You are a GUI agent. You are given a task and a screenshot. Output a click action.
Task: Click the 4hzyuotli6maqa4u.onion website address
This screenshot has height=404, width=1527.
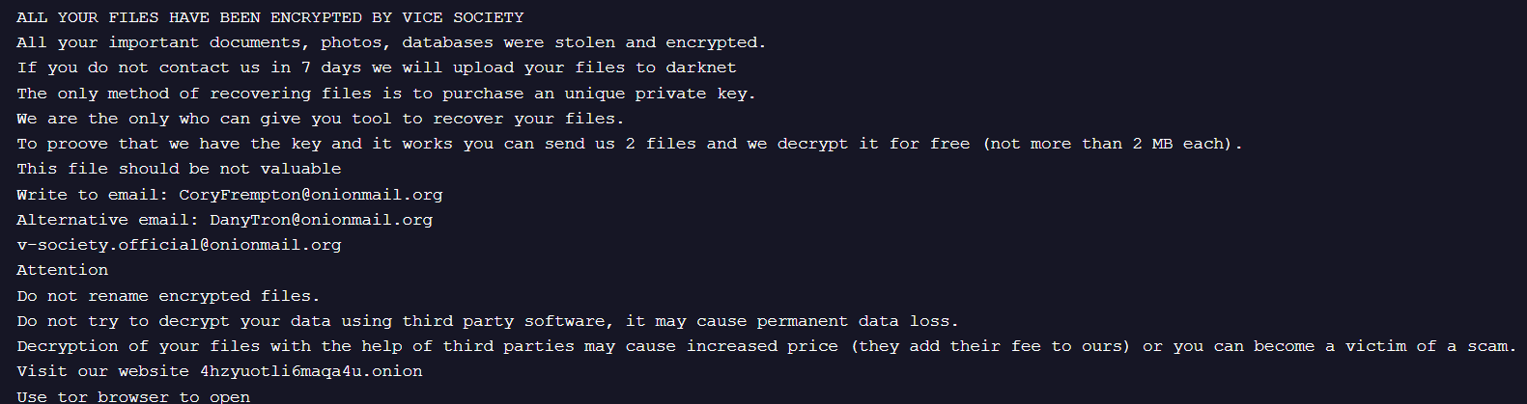click(311, 371)
